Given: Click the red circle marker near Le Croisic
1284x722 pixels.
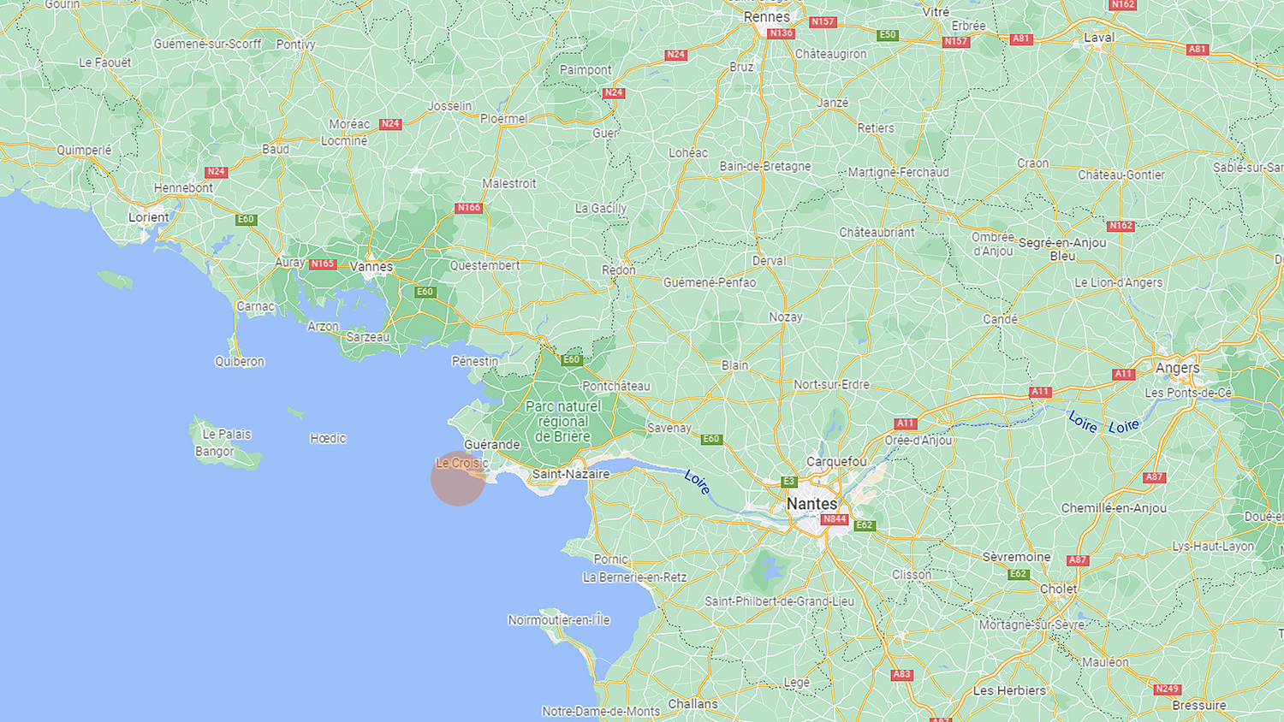Looking at the screenshot, I should [458, 478].
